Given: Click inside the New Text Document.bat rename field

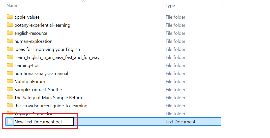Looking at the screenshot, I should (44, 122).
